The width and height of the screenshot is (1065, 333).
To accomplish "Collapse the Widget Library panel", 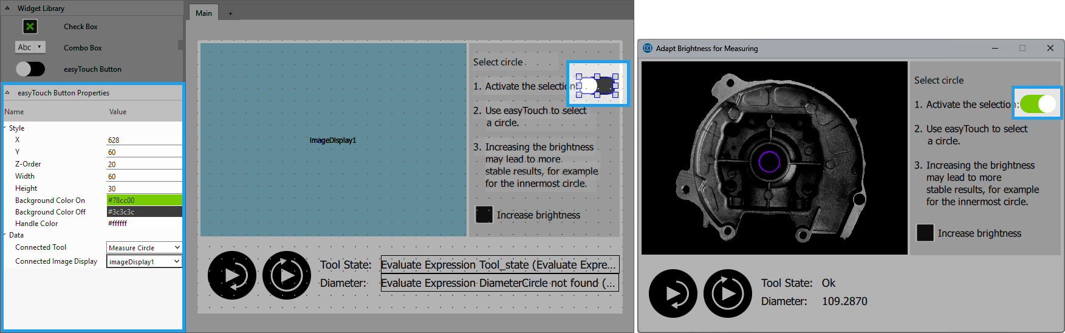I will pyautogui.click(x=7, y=9).
